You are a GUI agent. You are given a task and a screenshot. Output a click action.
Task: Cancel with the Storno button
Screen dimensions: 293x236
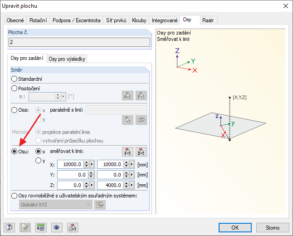coord(273,227)
